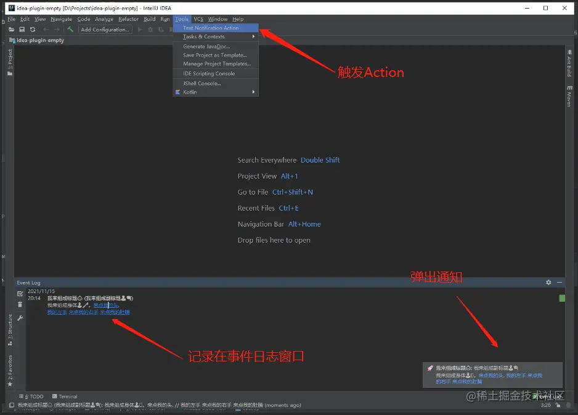Click the green Build hammer icon
This screenshot has height=415, width=578.
click(70, 29)
